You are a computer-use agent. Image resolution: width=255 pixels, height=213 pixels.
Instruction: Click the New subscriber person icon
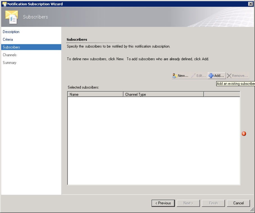point(174,75)
